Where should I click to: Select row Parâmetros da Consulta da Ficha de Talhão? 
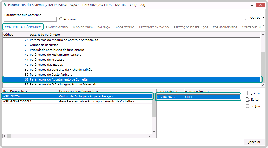132,70
